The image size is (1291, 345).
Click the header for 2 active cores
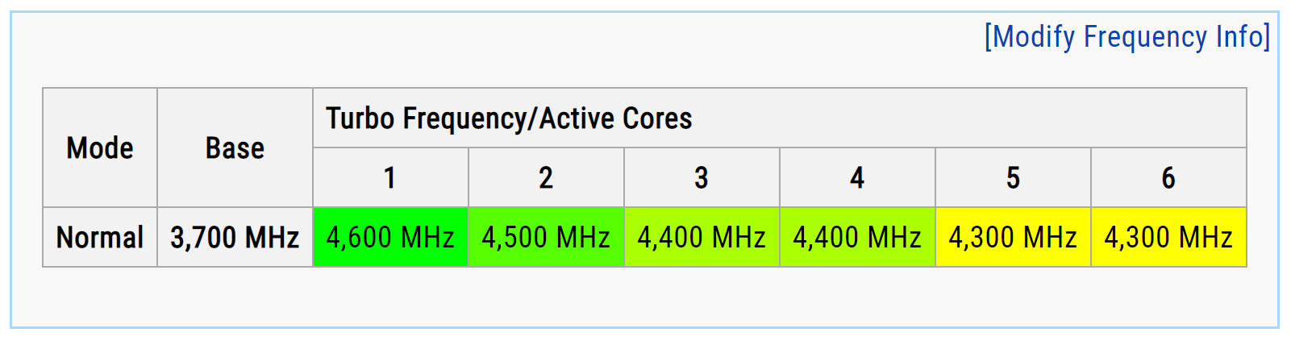coord(546,177)
